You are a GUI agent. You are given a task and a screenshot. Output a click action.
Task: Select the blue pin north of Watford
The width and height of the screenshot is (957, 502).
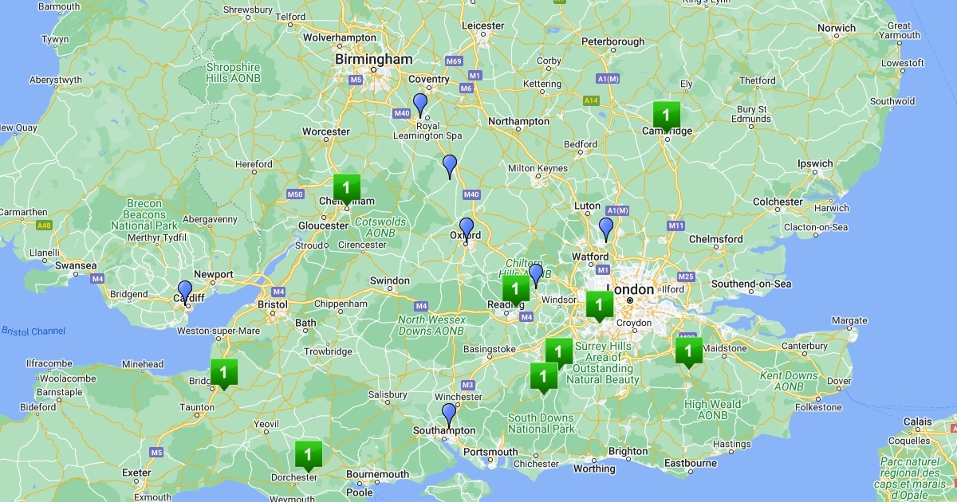(606, 229)
